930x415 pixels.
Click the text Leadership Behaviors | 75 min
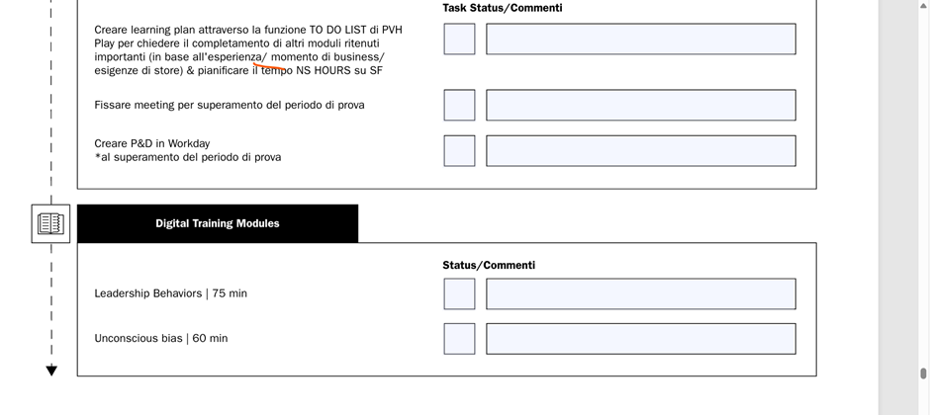coord(171,293)
